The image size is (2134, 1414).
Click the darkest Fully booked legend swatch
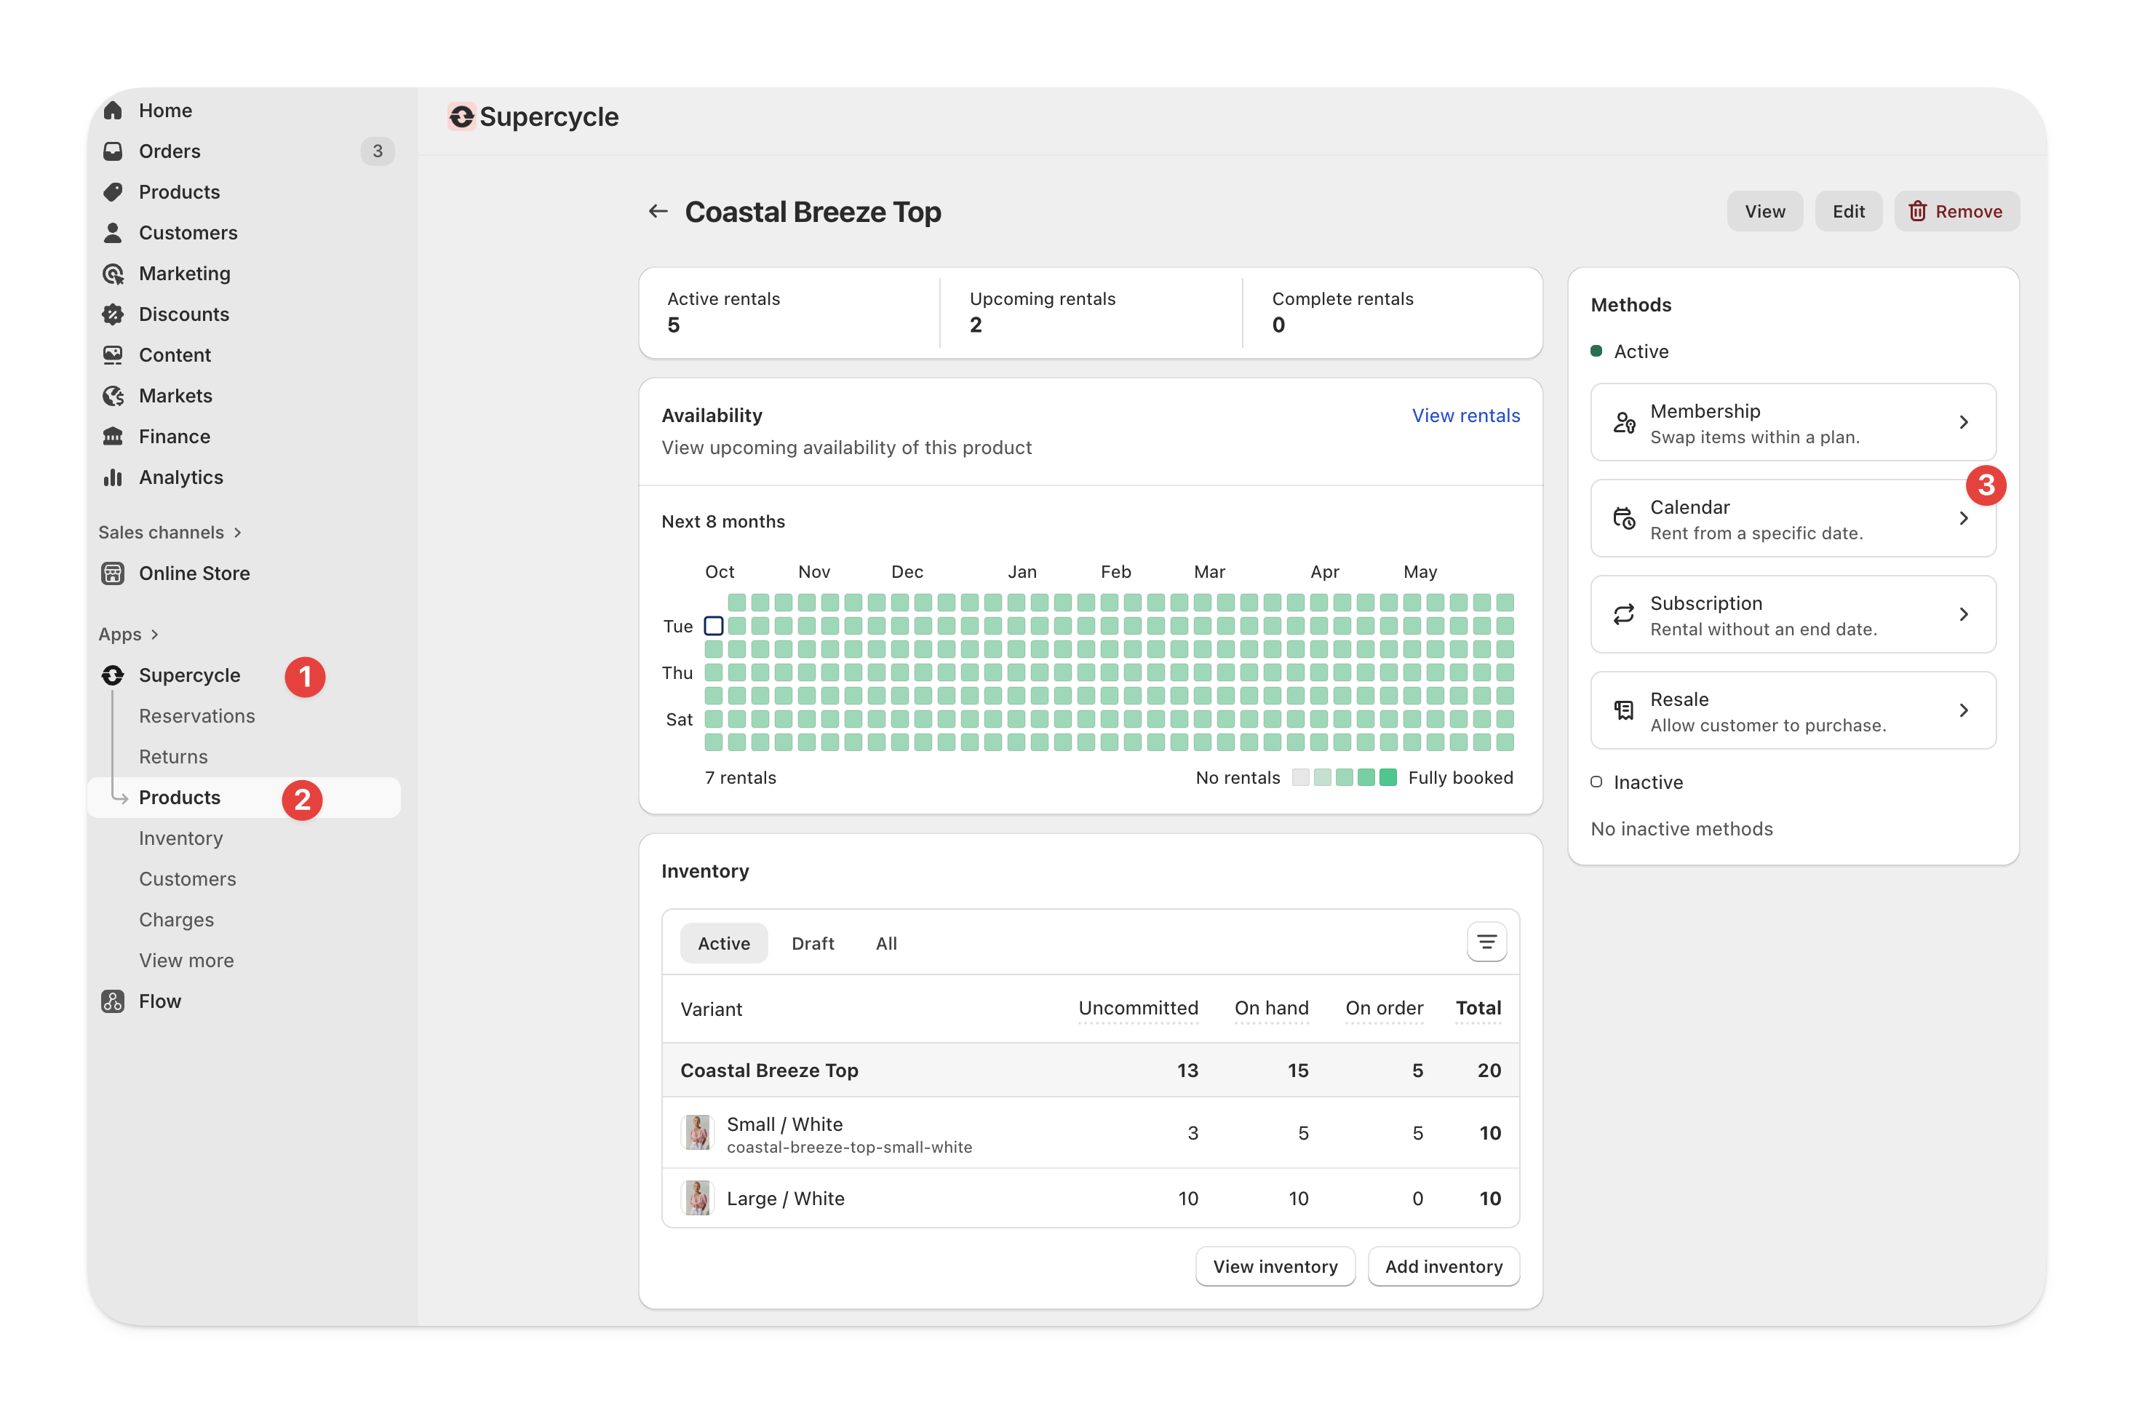click(1388, 777)
